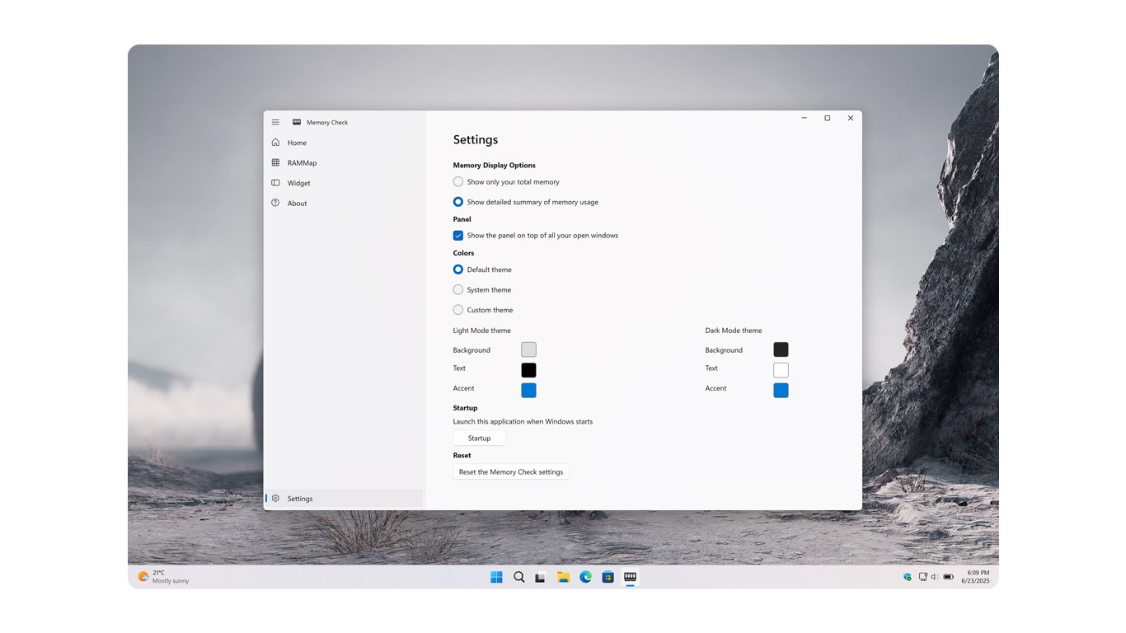Open File Explorer from taskbar

pyautogui.click(x=563, y=577)
